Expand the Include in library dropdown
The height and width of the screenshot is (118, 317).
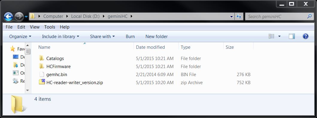pyautogui.click(x=60, y=37)
